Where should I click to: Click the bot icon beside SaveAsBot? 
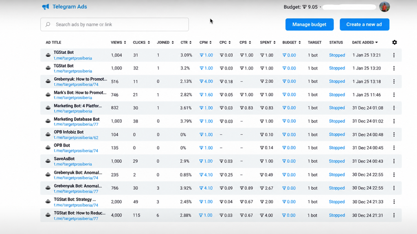click(x=48, y=161)
